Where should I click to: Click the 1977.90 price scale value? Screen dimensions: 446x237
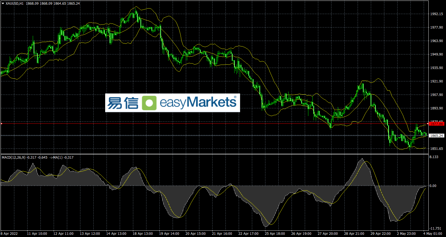coord(437,27)
